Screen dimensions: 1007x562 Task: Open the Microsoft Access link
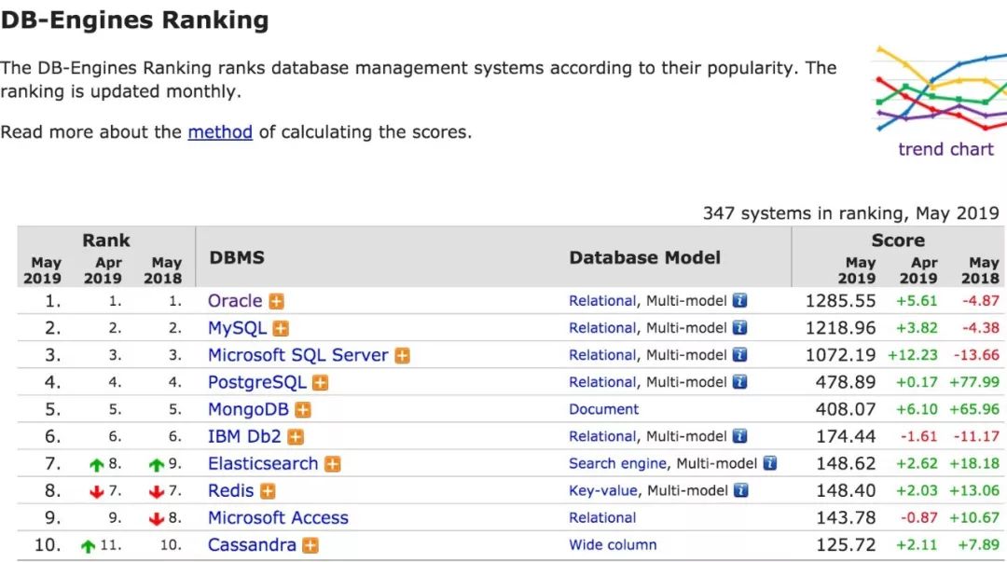[278, 517]
